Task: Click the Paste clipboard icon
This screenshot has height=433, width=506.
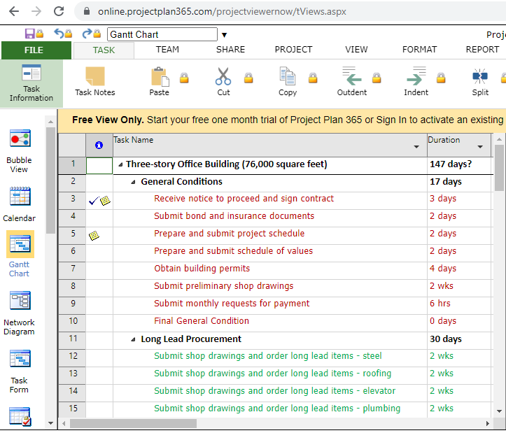Action: click(x=159, y=82)
